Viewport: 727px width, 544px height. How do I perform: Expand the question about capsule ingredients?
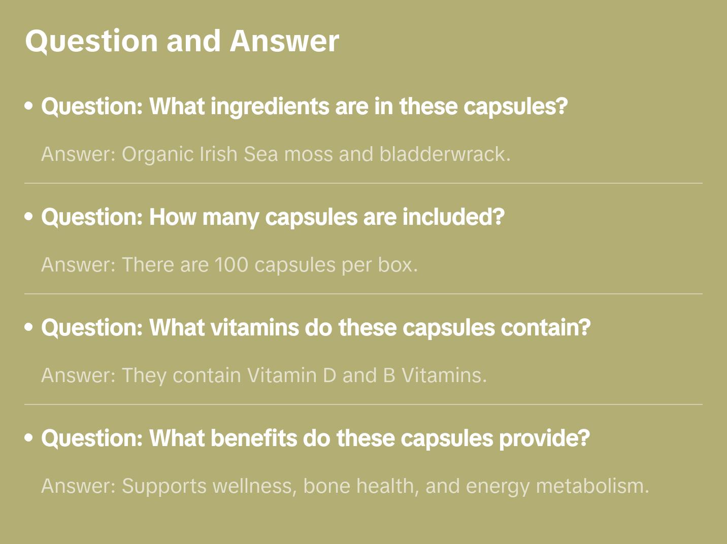[x=304, y=107]
